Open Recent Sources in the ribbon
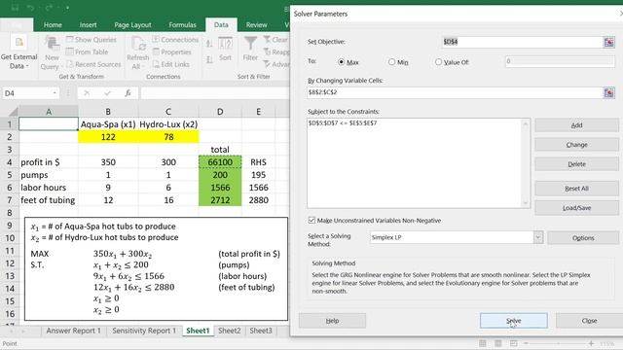 pyautogui.click(x=93, y=64)
